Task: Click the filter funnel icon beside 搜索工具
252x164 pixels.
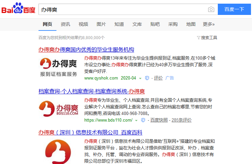Action: tap(199, 38)
